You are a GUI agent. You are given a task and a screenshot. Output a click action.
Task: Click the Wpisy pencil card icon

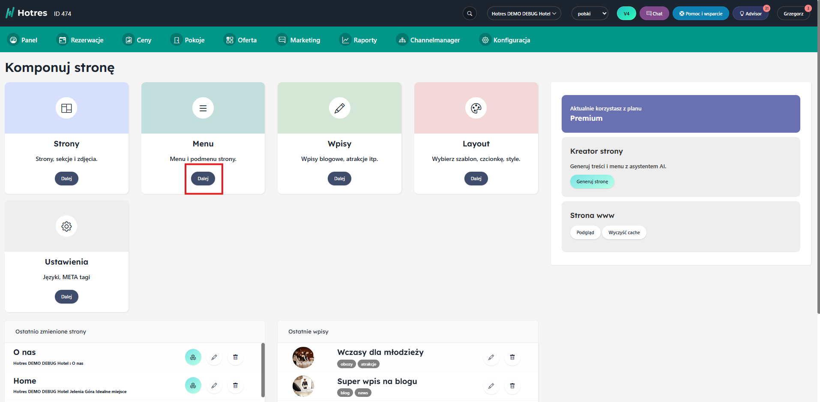coord(339,108)
